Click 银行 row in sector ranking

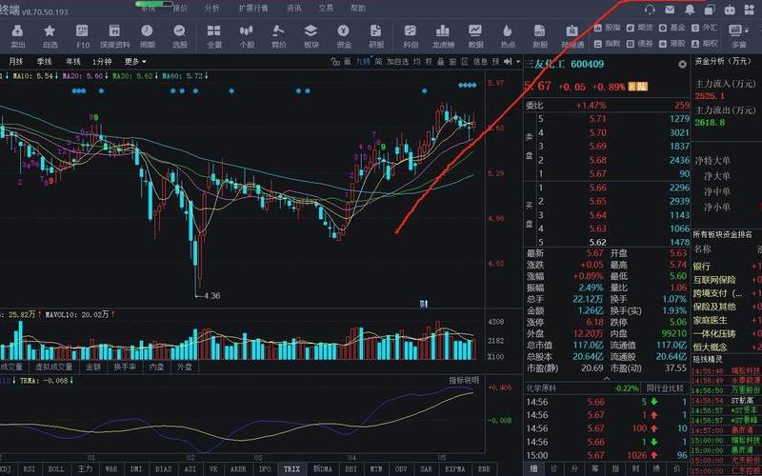click(x=727, y=267)
